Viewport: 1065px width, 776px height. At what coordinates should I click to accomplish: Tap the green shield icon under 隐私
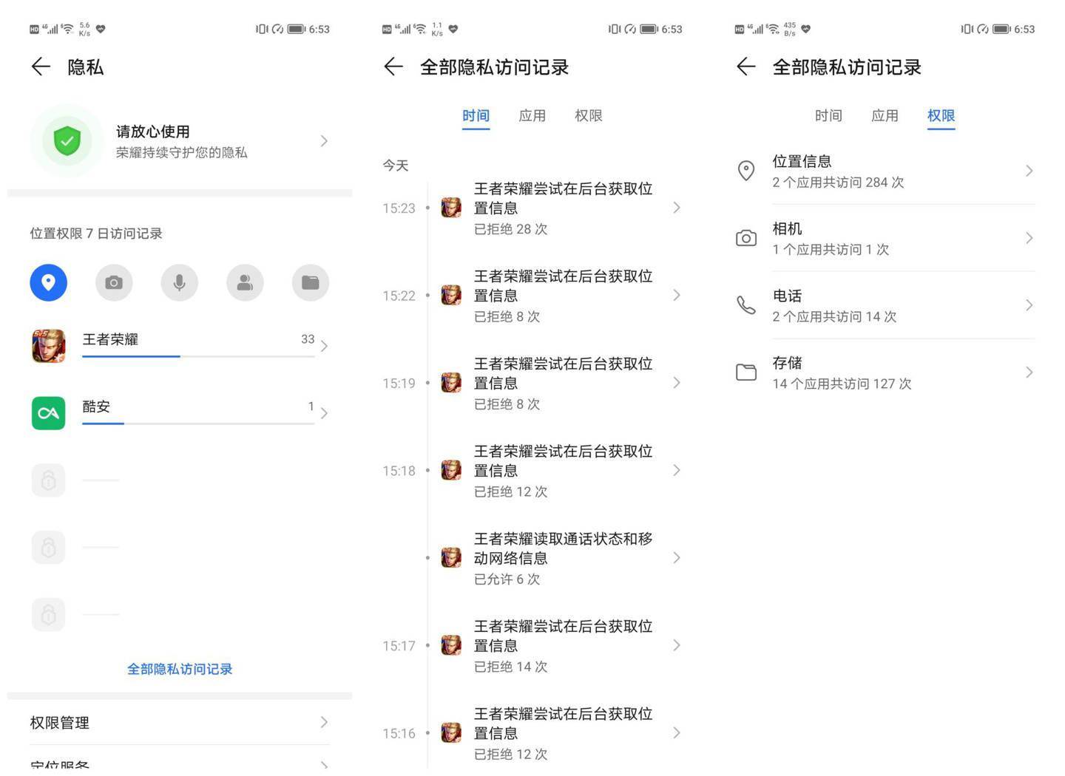pyautogui.click(x=67, y=140)
